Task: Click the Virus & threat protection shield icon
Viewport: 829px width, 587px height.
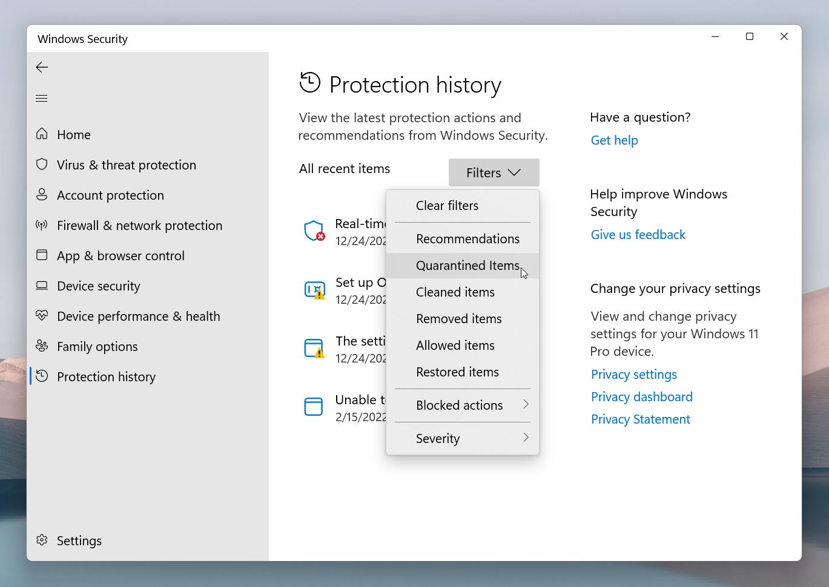Action: pos(42,164)
